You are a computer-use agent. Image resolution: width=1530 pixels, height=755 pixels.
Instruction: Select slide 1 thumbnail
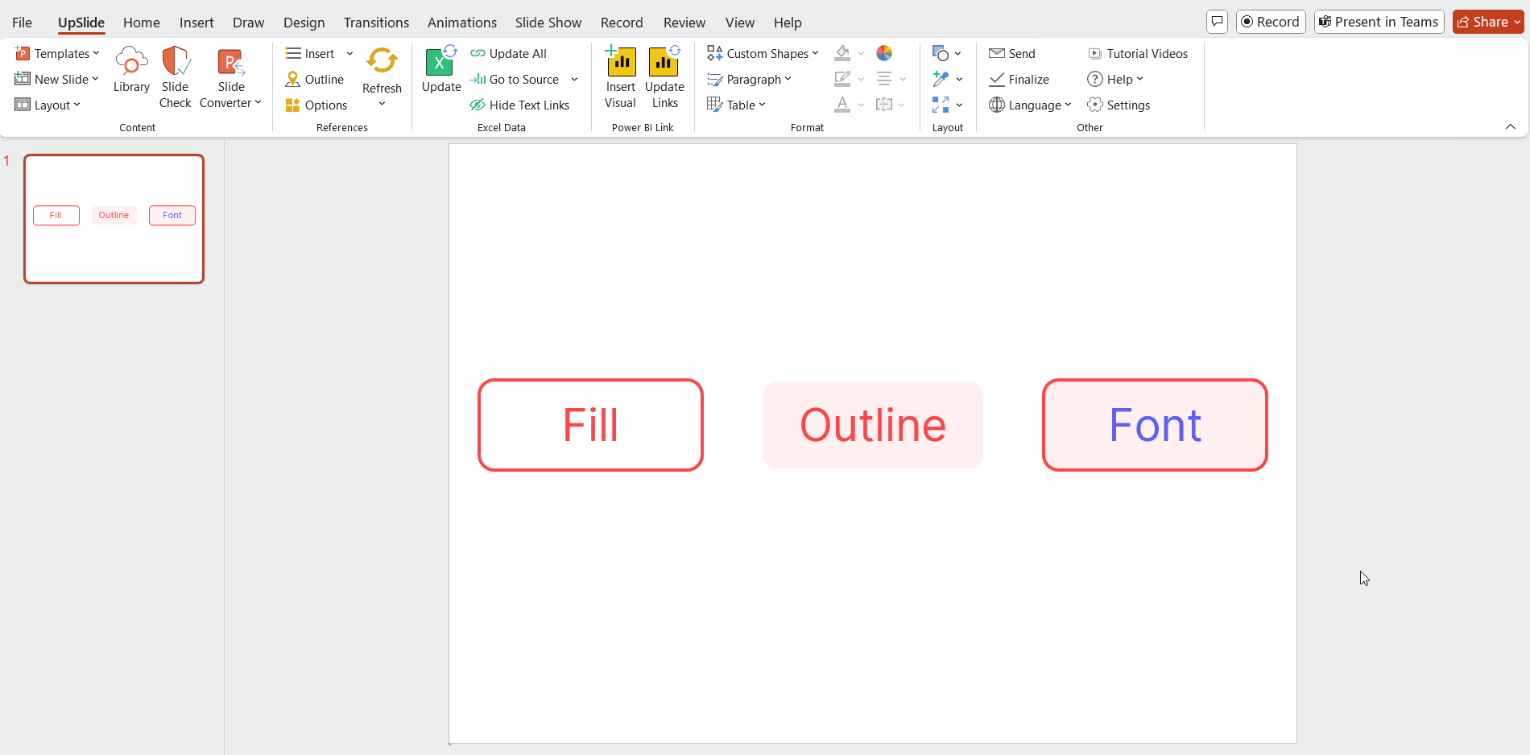tap(114, 219)
